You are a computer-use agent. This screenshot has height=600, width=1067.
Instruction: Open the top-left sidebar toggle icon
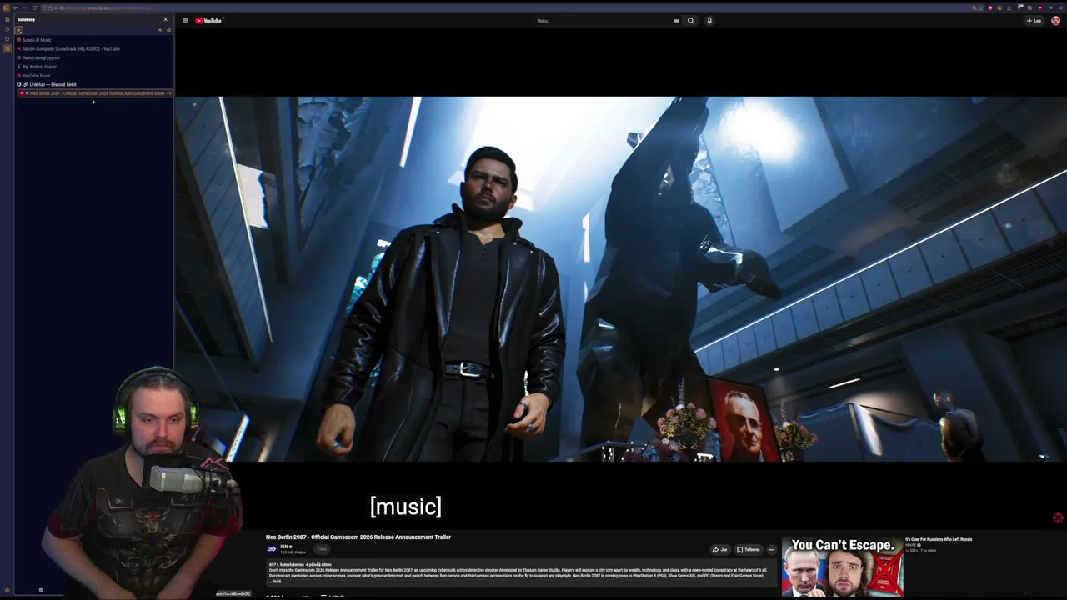6,7
